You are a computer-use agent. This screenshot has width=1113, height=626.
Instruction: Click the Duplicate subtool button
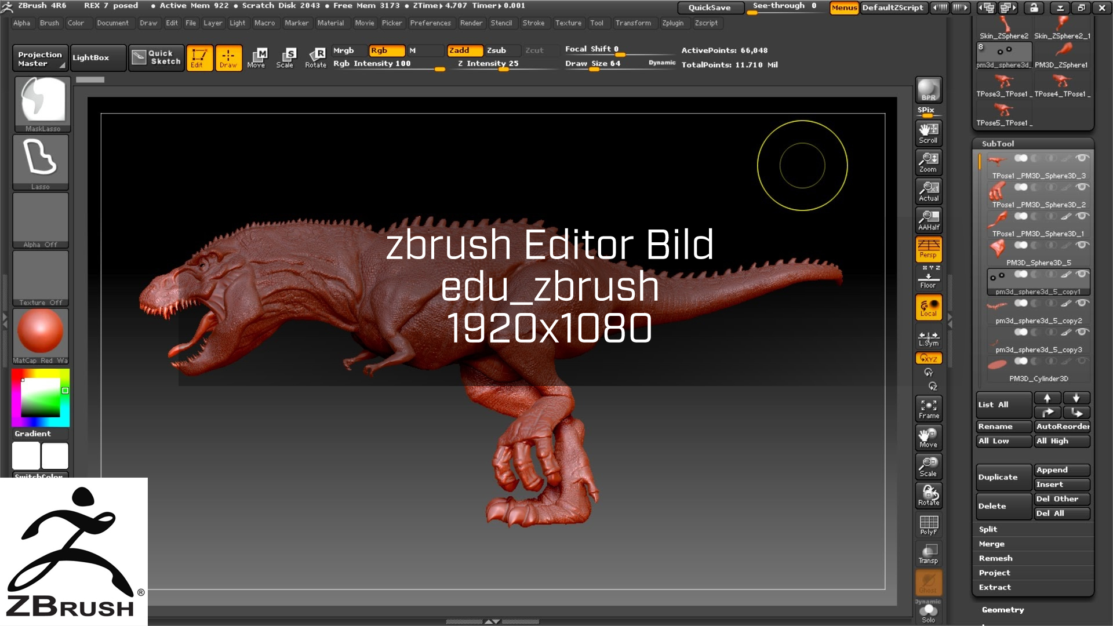1004,477
